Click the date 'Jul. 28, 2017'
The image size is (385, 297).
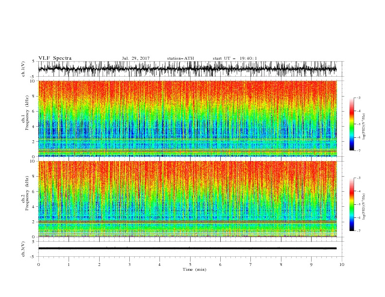point(136,58)
